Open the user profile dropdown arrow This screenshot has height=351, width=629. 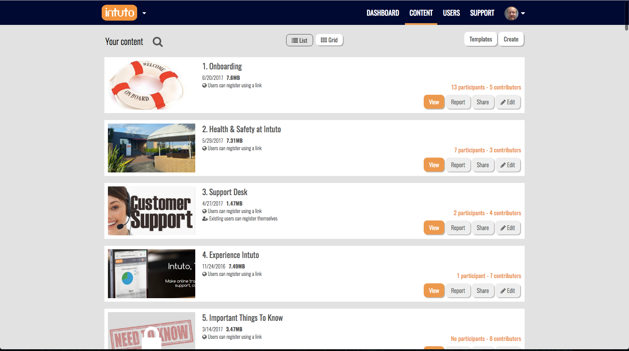click(x=523, y=13)
